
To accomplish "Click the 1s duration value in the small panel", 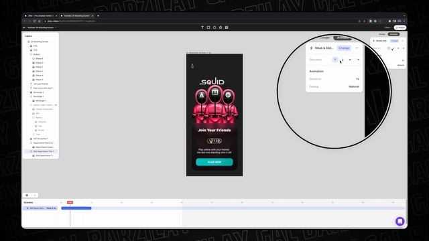I will [x=403, y=60].
